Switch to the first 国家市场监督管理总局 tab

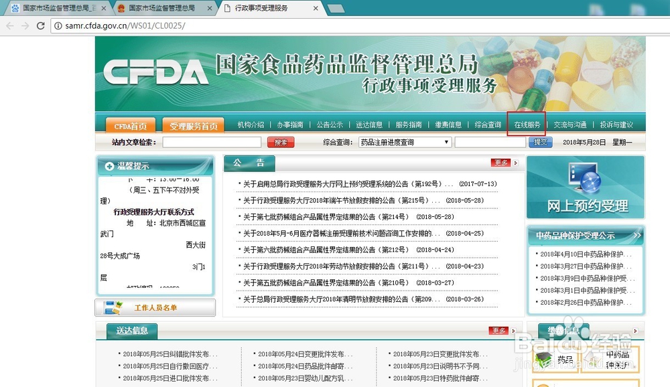[59, 8]
